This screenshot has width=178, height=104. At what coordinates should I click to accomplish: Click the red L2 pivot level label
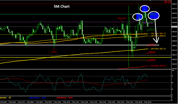click(x=148, y=53)
